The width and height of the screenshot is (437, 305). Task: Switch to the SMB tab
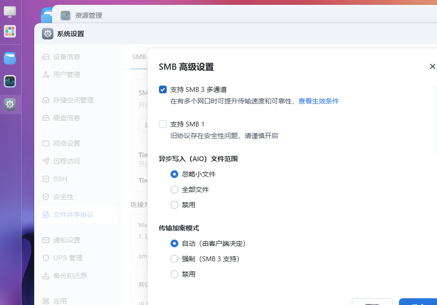click(139, 56)
